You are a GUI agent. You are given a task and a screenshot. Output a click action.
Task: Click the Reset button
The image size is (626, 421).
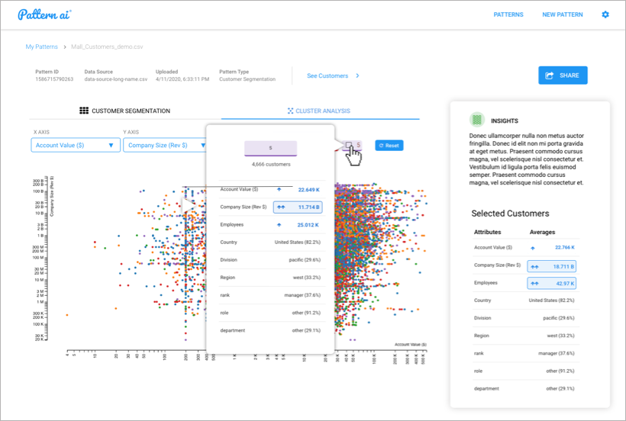389,145
